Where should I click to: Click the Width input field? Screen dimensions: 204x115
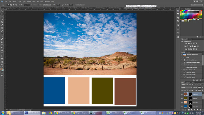pos(58,5)
